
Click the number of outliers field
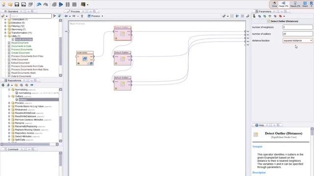pos(298,34)
